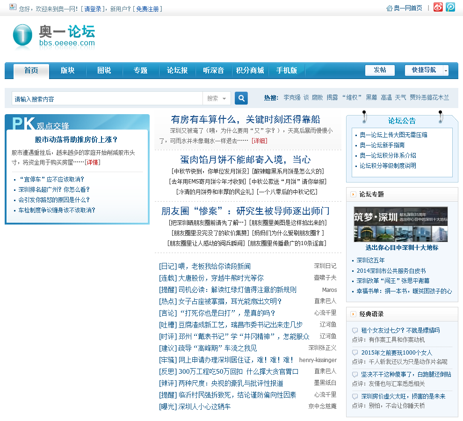The height and width of the screenshot is (421, 463).
Task: Click hot search term 高温
Action: tap(386, 97)
